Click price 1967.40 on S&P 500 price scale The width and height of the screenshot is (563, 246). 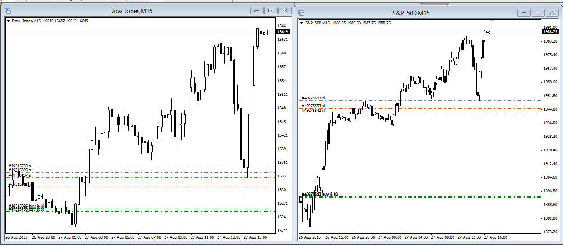tap(550, 68)
